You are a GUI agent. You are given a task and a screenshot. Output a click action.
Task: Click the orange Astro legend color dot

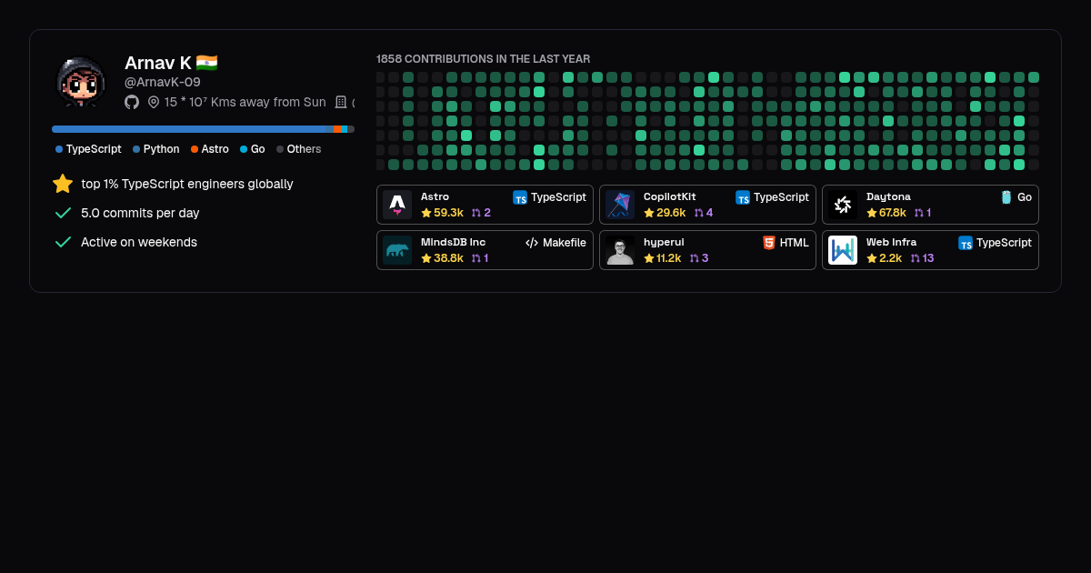pyautogui.click(x=195, y=149)
